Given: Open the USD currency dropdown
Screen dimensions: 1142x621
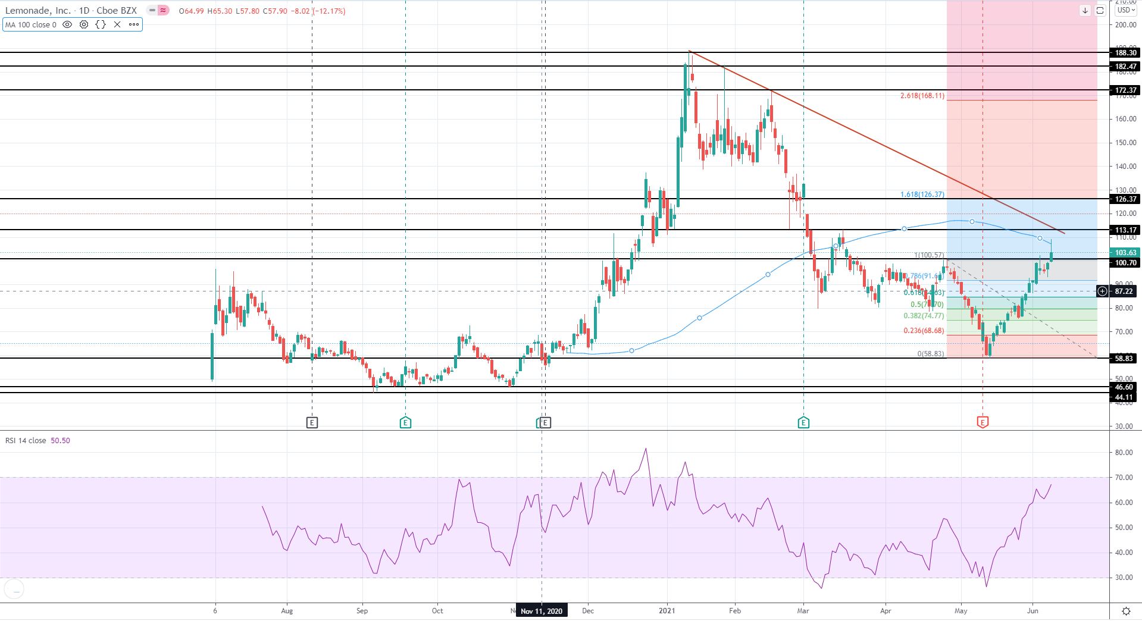Looking at the screenshot, I should (1125, 10).
